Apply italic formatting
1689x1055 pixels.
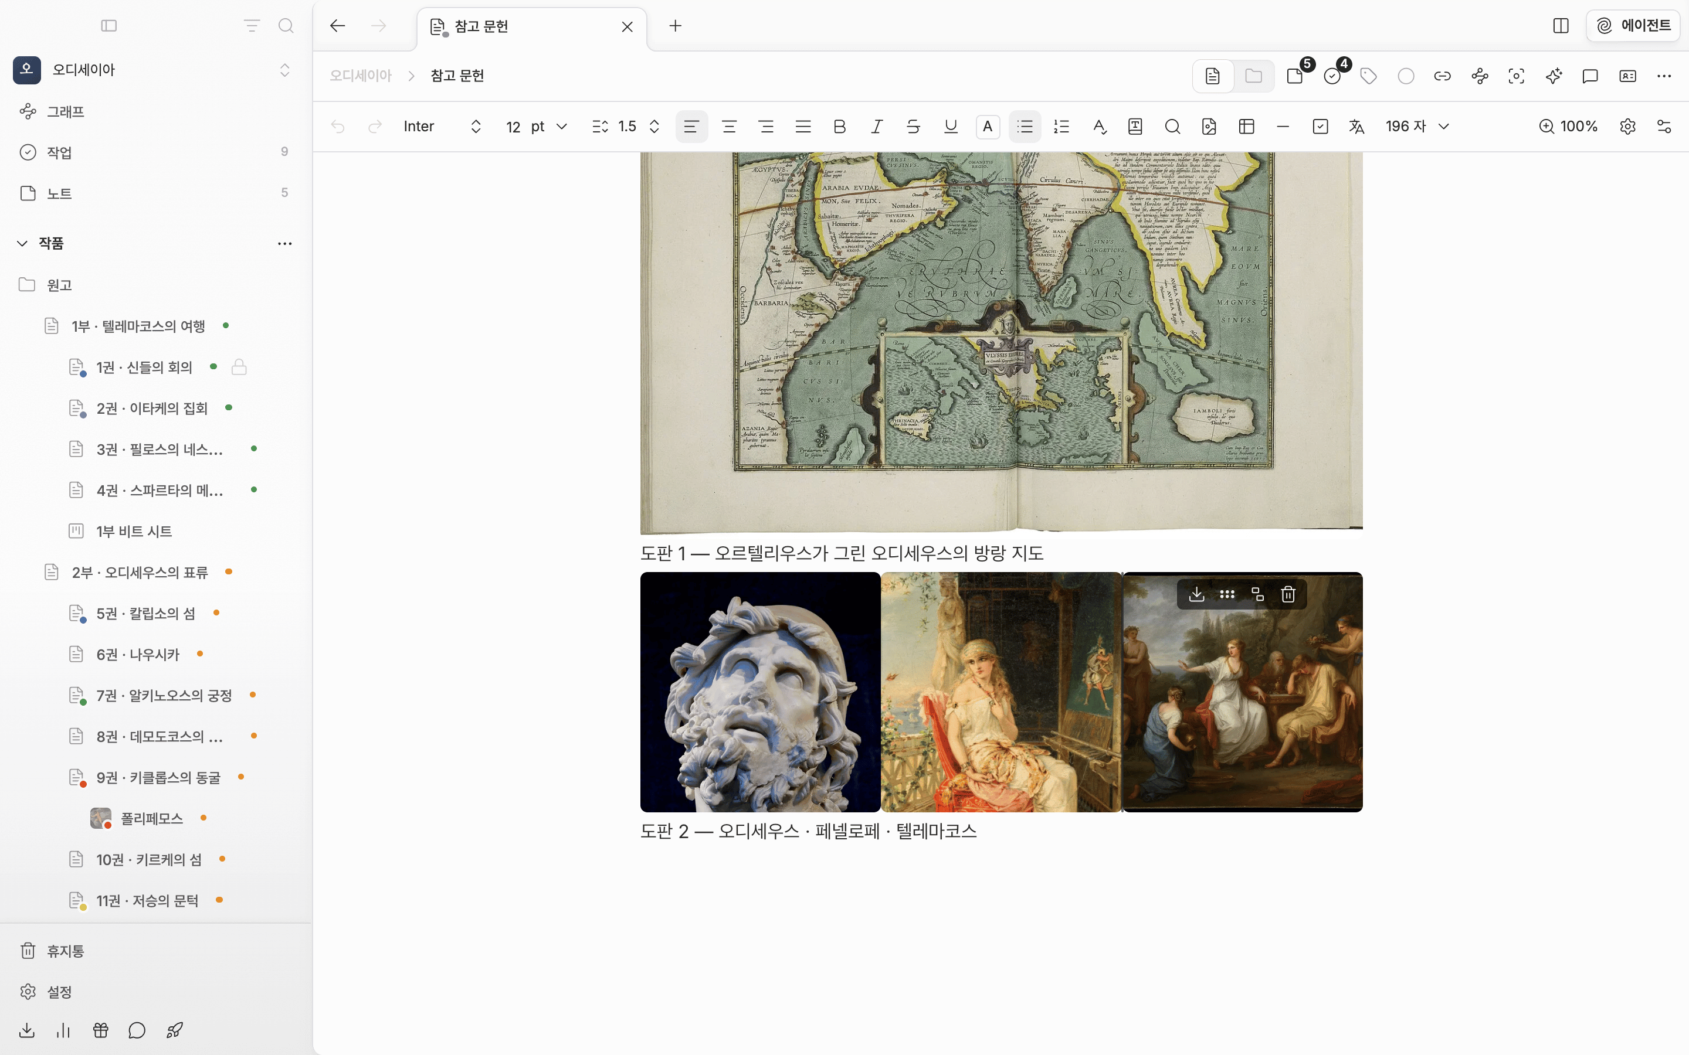coord(877,126)
